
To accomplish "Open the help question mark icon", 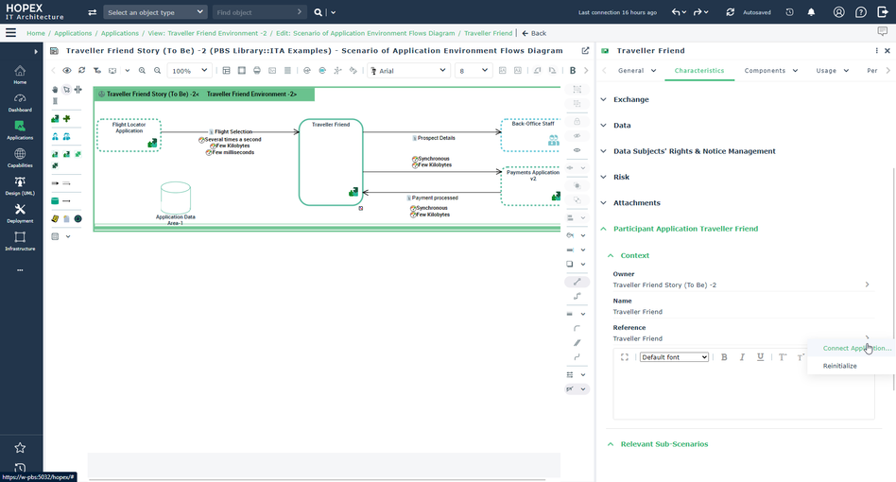I will click(x=860, y=12).
